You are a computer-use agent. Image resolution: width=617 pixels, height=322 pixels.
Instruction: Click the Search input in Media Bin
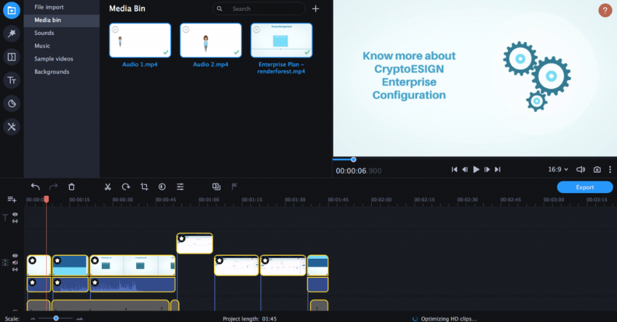(259, 8)
